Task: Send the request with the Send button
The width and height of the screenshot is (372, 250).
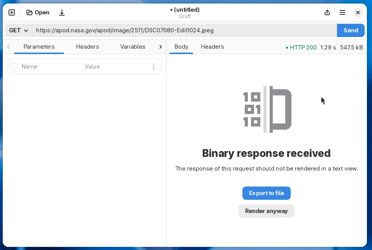Action: tap(351, 30)
